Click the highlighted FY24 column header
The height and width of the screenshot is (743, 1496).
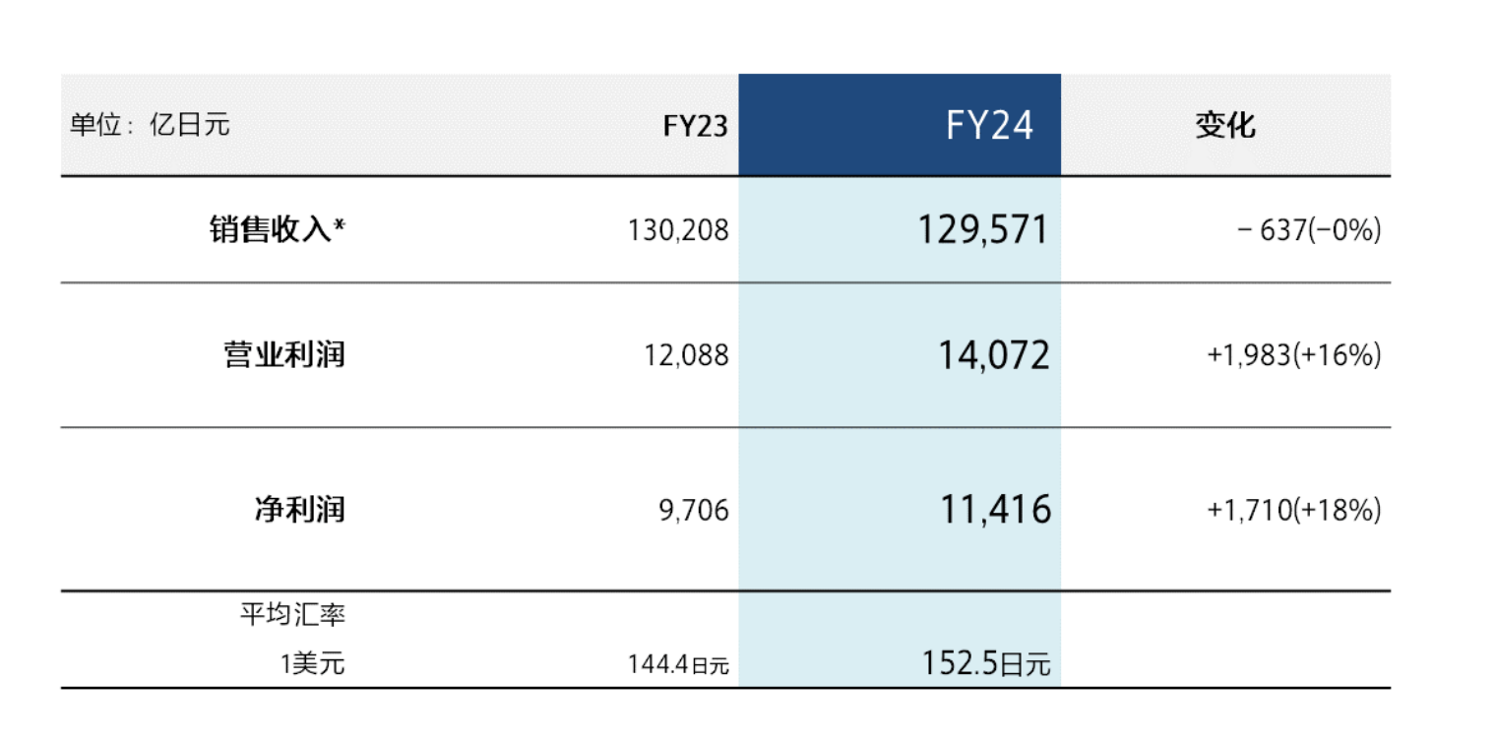(x=990, y=126)
